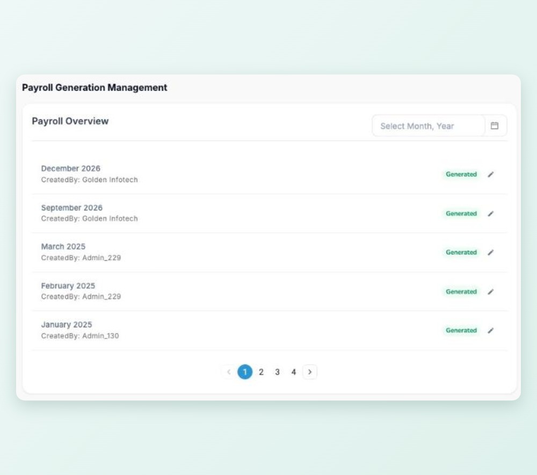The height and width of the screenshot is (475, 537).
Task: Click CreatedBy: Admin_229 under March 2025
Action: point(81,258)
